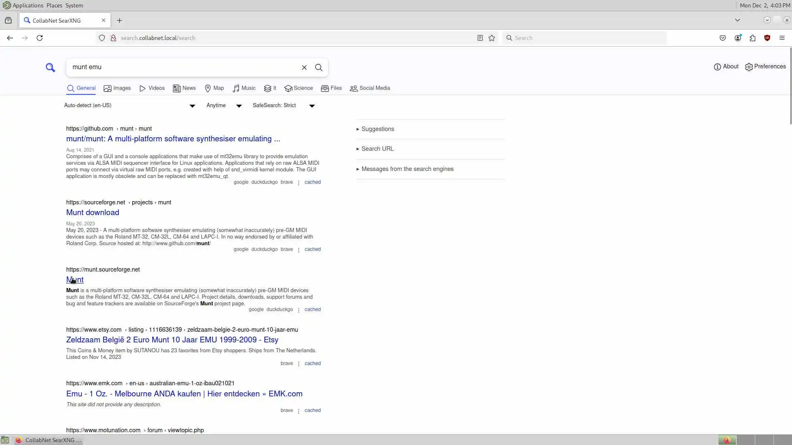Expand Messages from the search engines
792x445 pixels.
click(x=407, y=169)
